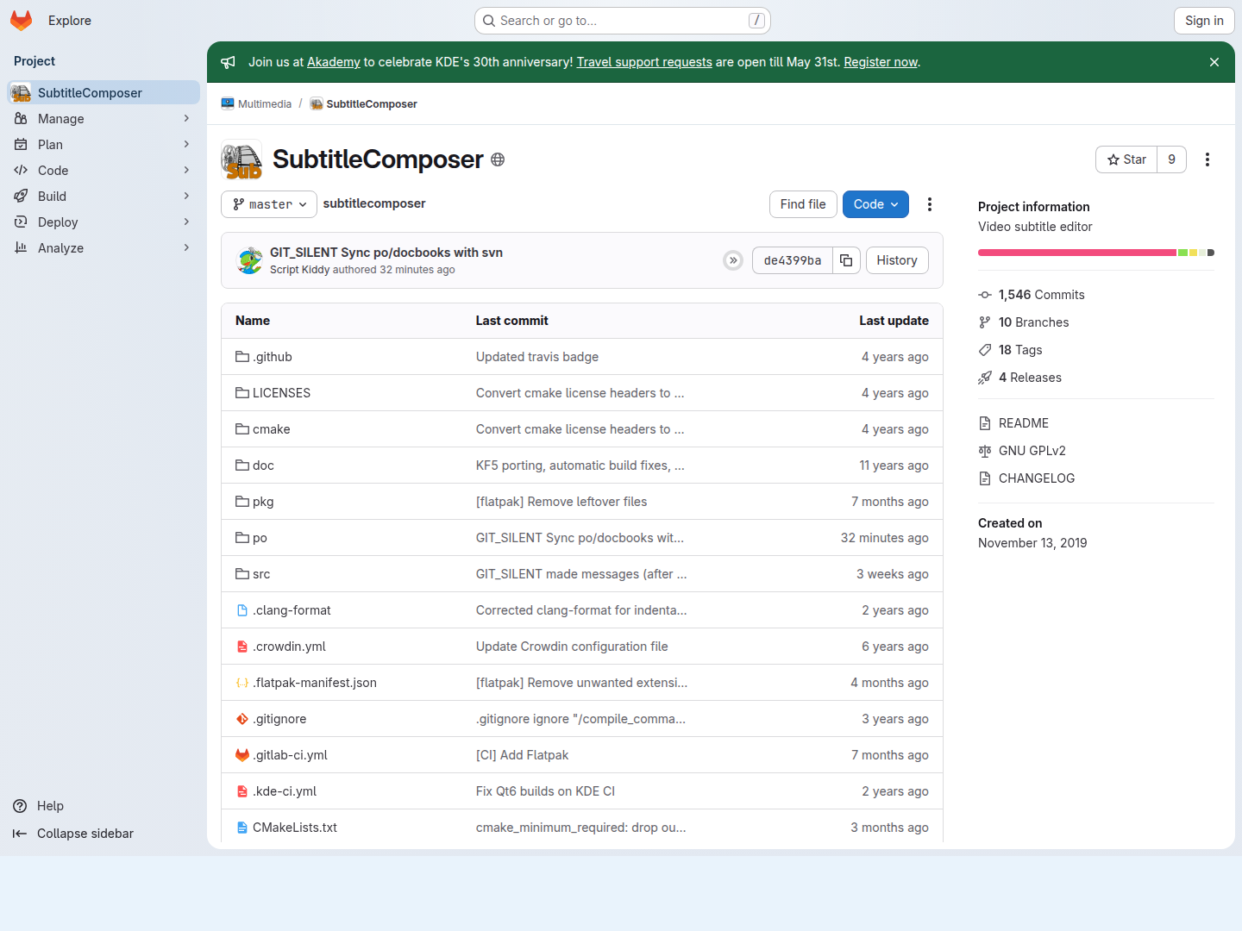Select SubtitleComposer in the sidebar
Viewport: 1242px width, 931px height.
coord(103,93)
